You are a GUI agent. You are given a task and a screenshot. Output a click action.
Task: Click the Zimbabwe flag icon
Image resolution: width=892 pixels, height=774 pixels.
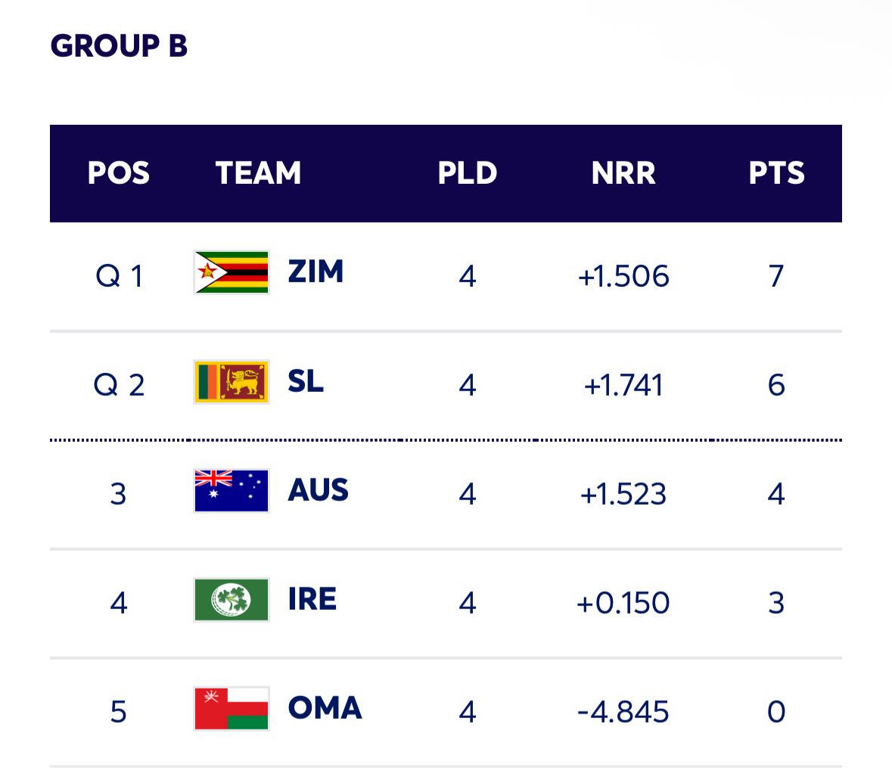tap(232, 272)
